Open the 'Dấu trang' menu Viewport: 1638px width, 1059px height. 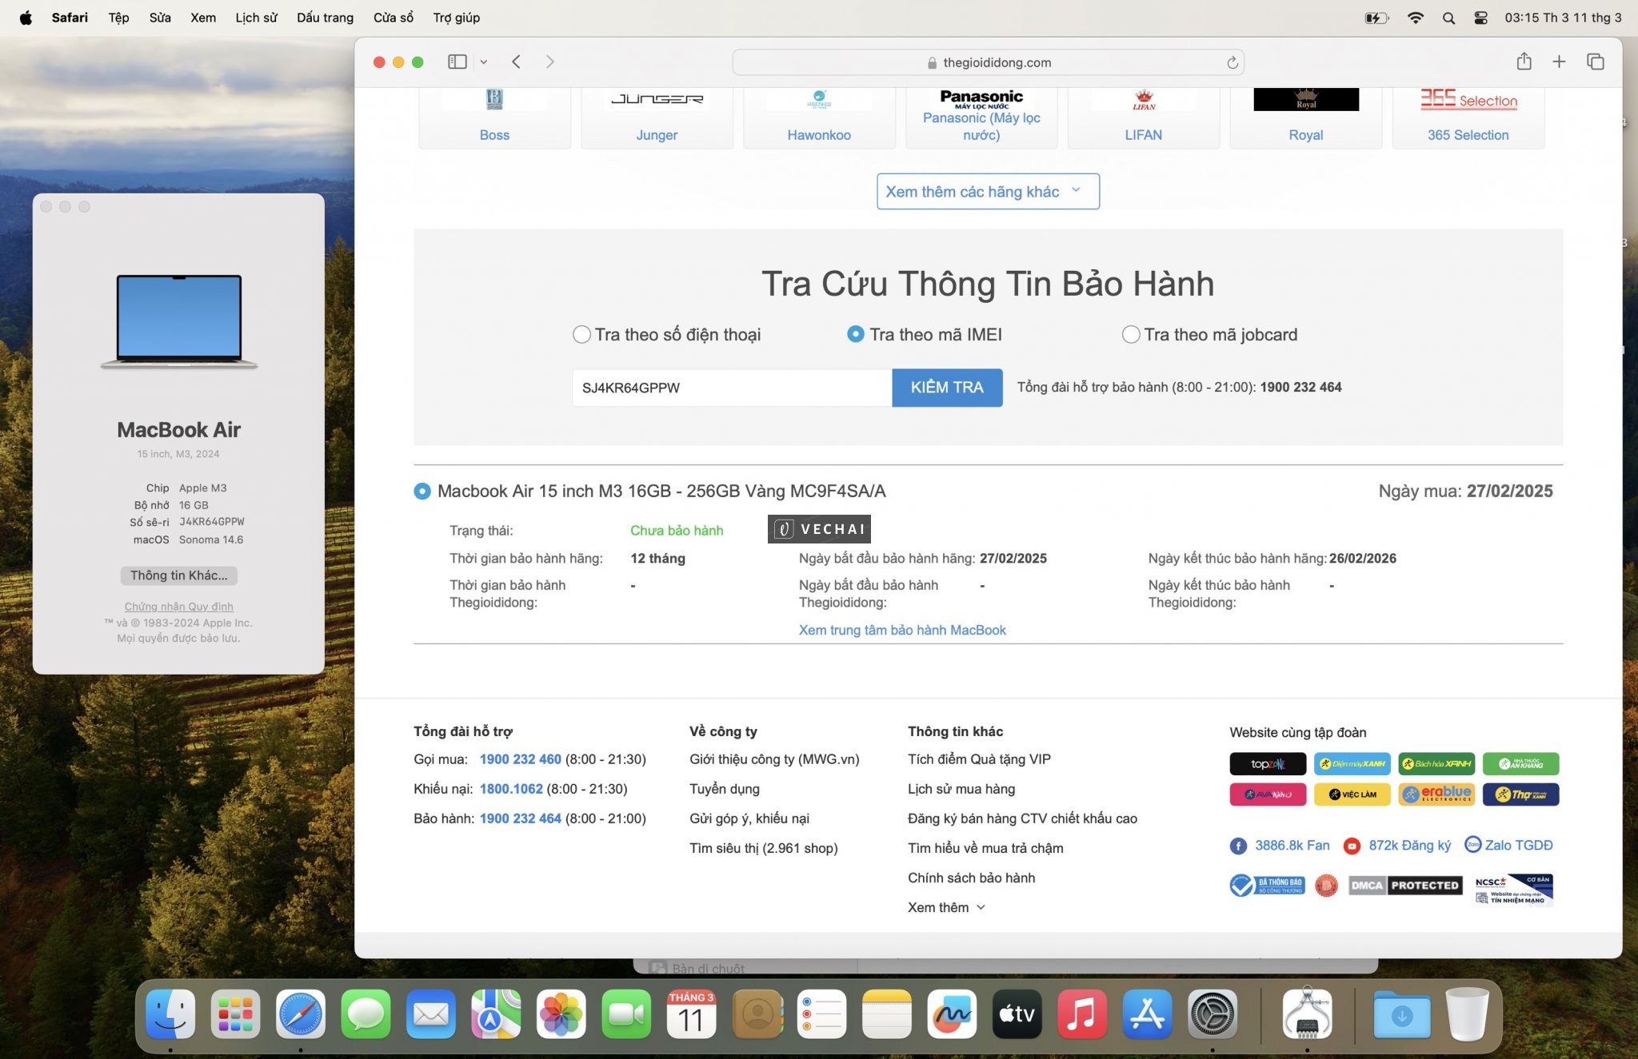tap(325, 18)
